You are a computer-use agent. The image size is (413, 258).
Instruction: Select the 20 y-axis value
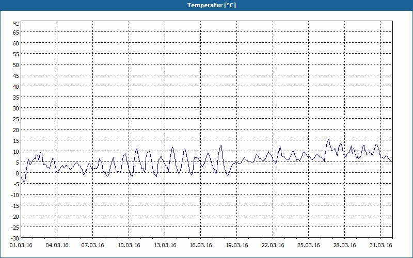pyautogui.click(x=16, y=130)
